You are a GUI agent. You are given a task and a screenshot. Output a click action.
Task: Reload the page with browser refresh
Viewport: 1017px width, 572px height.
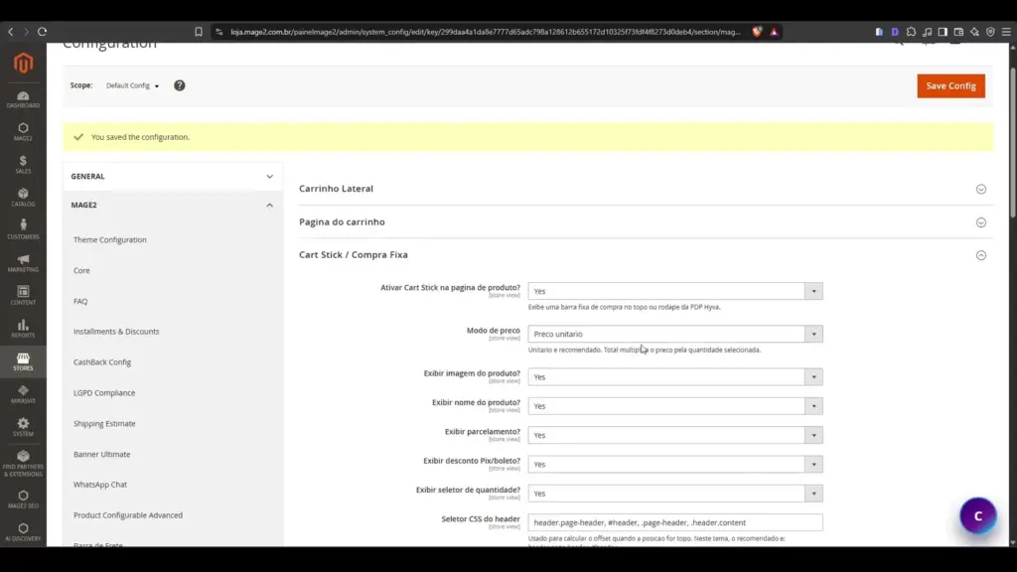point(42,31)
